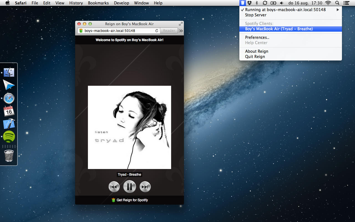Open the Wi-Fi status menu
Screen dimensions: 355x222
click(x=328, y=3)
